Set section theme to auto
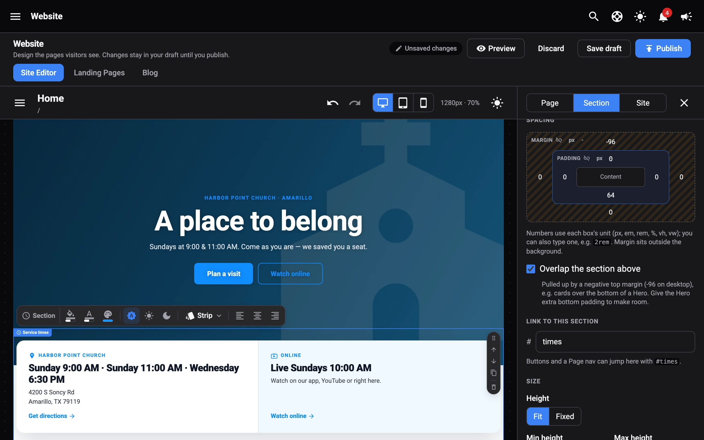The height and width of the screenshot is (440, 704). (x=131, y=316)
